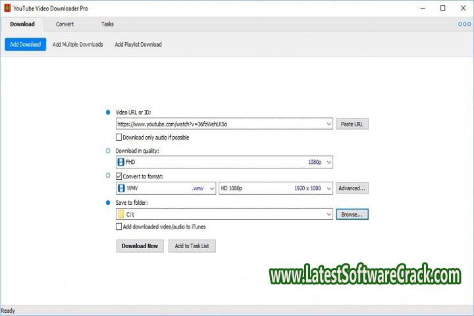Click the yellow folder icon for C:\
The image size is (474, 316).
click(120, 214)
